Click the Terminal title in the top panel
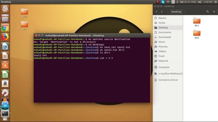Screen dimensions: 218x122 click(6, 2)
